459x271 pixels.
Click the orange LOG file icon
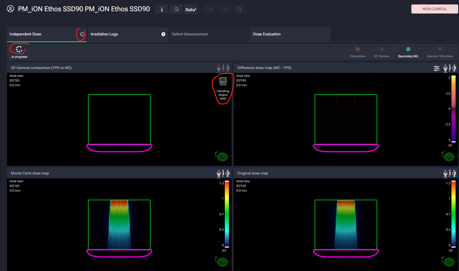coord(177,9)
